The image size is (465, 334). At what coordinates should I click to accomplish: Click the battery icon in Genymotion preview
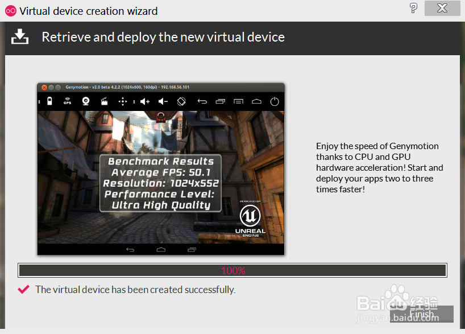(x=49, y=101)
